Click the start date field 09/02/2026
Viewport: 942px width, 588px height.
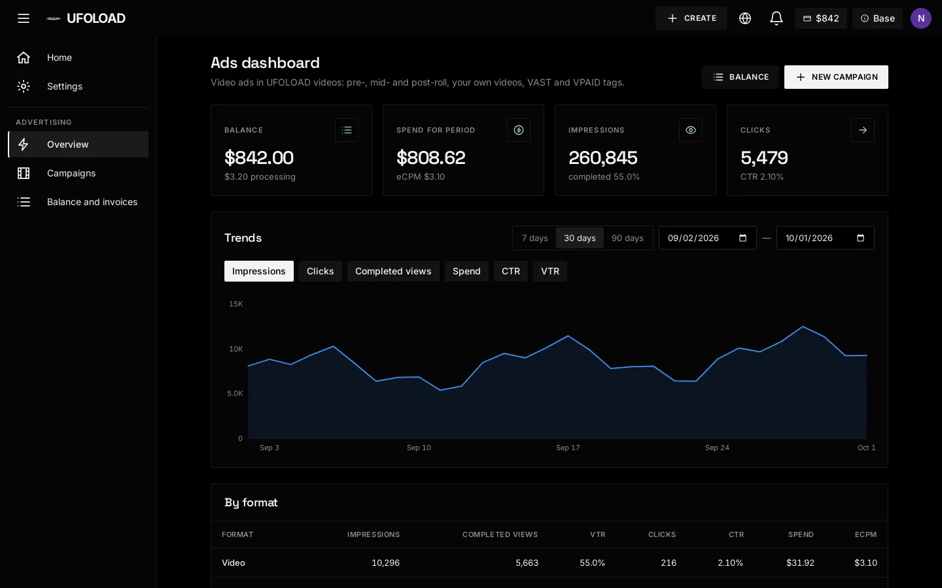[x=708, y=238]
